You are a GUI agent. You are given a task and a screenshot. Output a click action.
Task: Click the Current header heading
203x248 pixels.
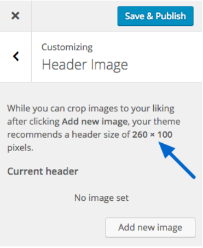pos(43,171)
